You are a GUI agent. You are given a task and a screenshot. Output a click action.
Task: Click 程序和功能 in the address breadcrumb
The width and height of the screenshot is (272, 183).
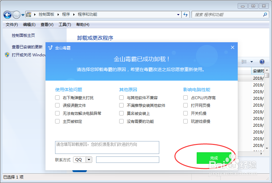click(x=87, y=14)
